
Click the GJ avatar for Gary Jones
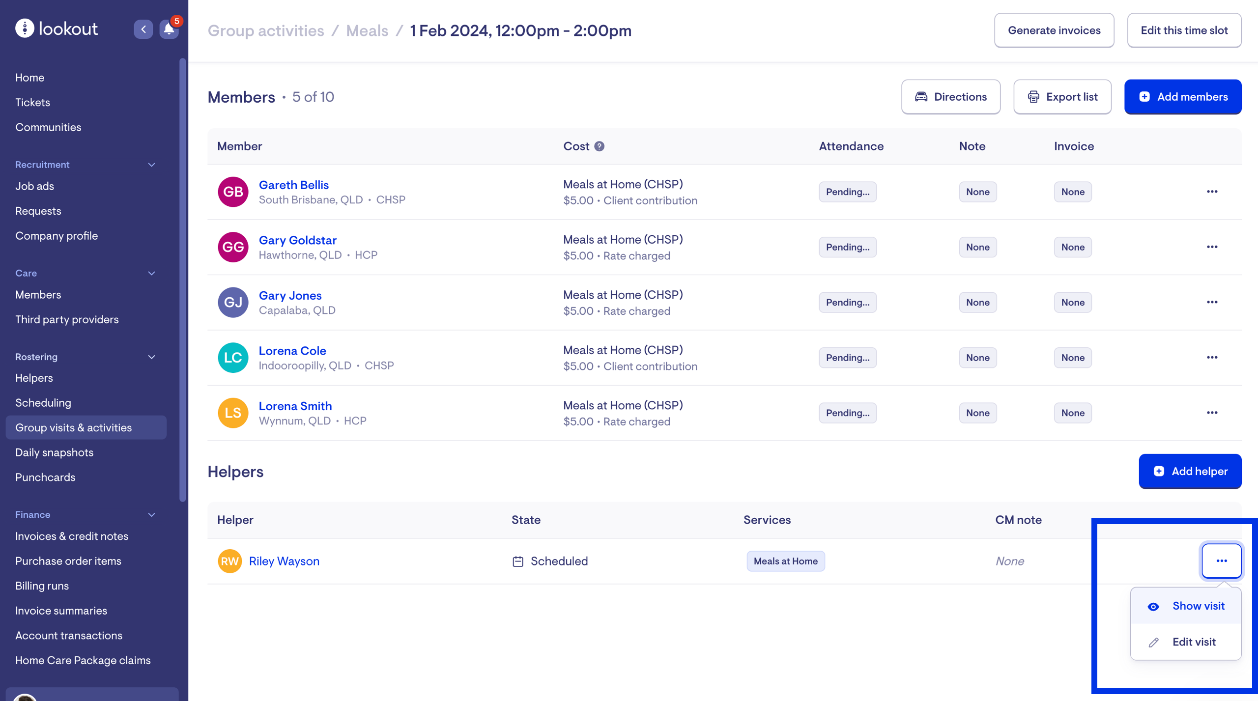(x=233, y=302)
